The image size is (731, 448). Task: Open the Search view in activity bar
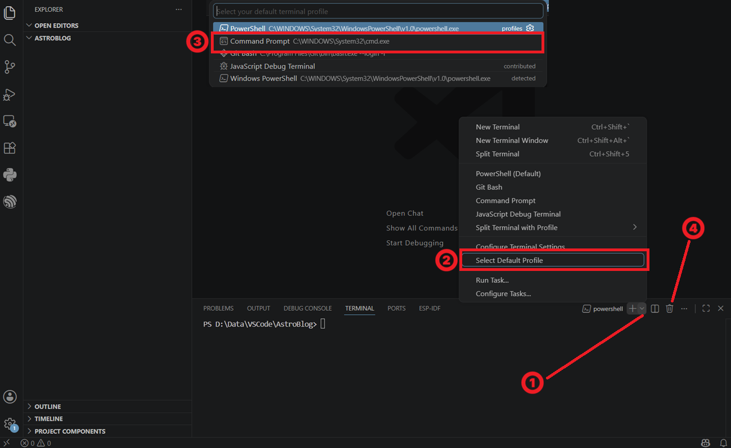click(x=10, y=40)
